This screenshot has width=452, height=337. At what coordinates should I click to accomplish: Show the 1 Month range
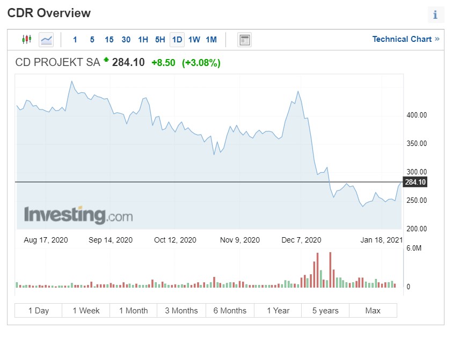click(134, 311)
